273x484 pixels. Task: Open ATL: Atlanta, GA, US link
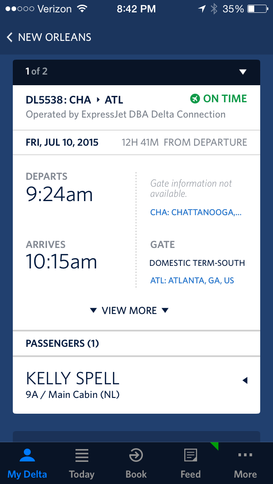pos(192,280)
